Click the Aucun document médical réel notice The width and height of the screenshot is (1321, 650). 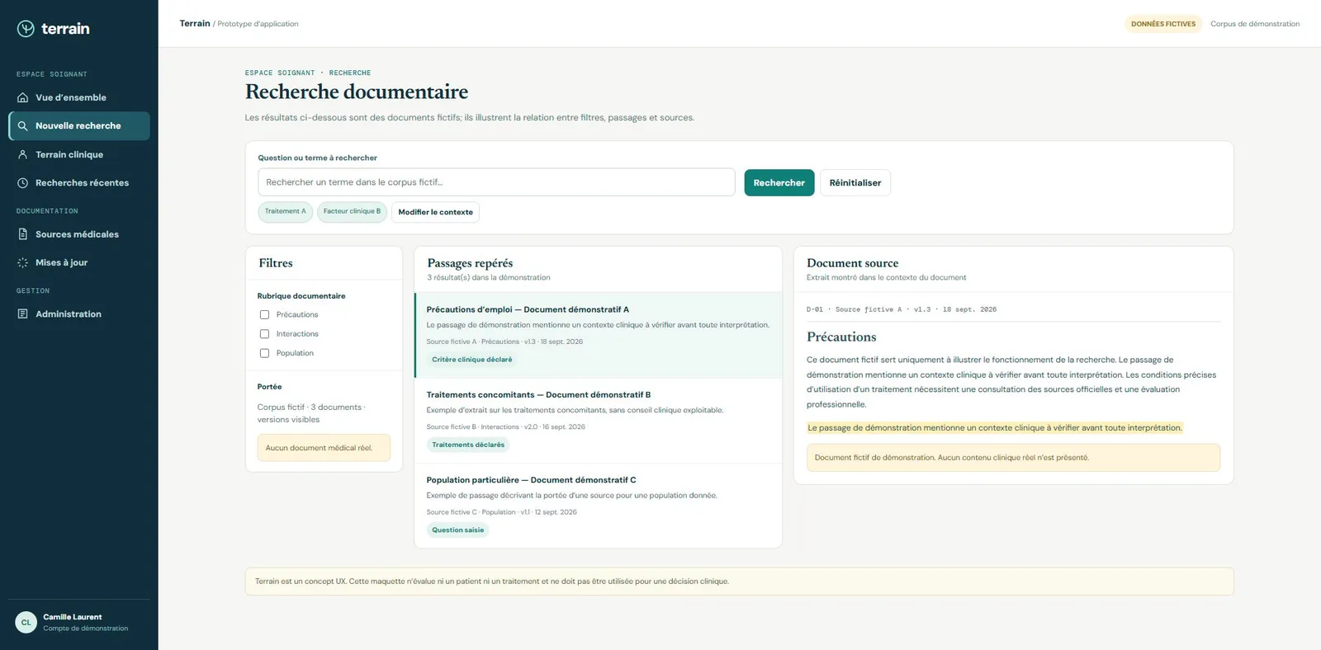pos(324,448)
